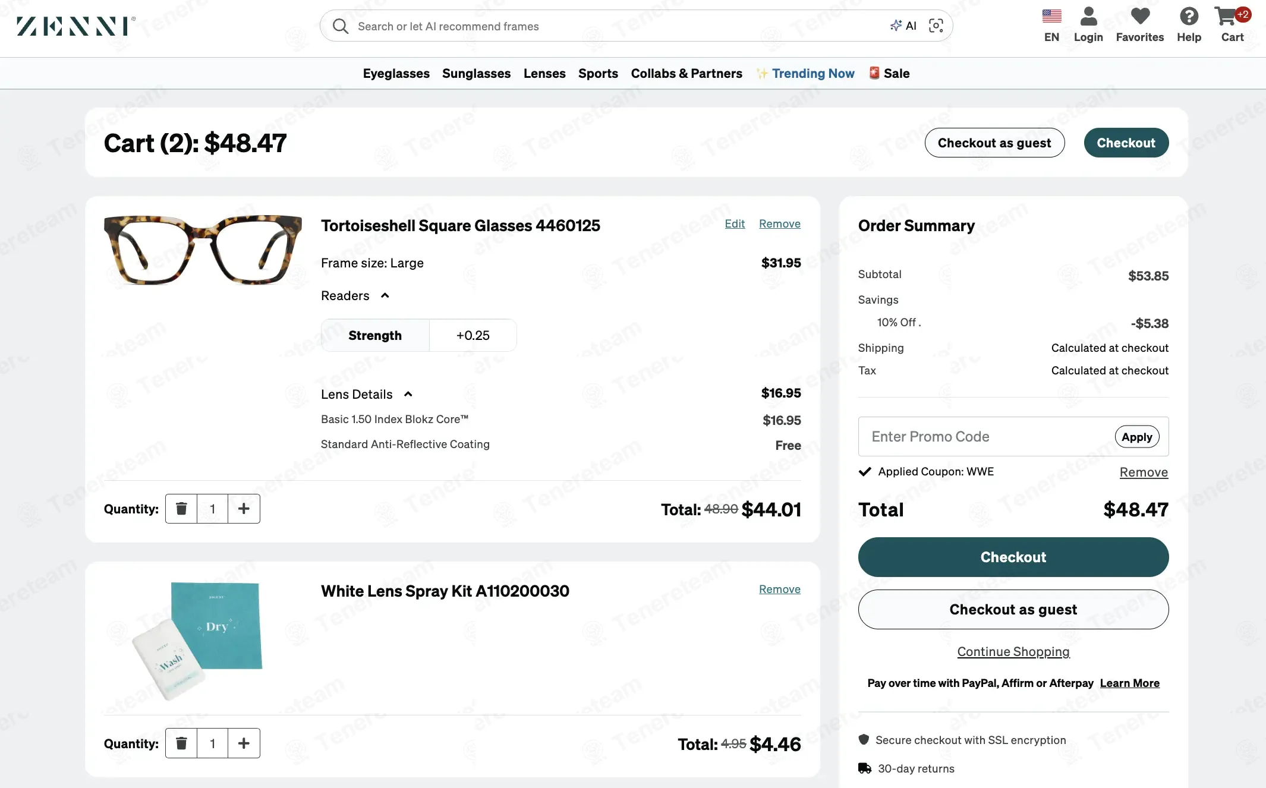
Task: Apply the promo code
Action: click(1137, 437)
